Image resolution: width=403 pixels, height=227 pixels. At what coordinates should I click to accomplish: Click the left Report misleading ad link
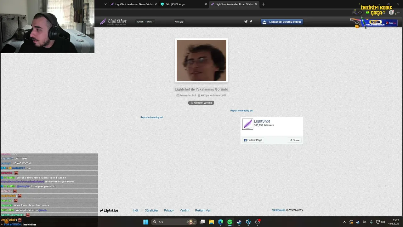pos(151,117)
